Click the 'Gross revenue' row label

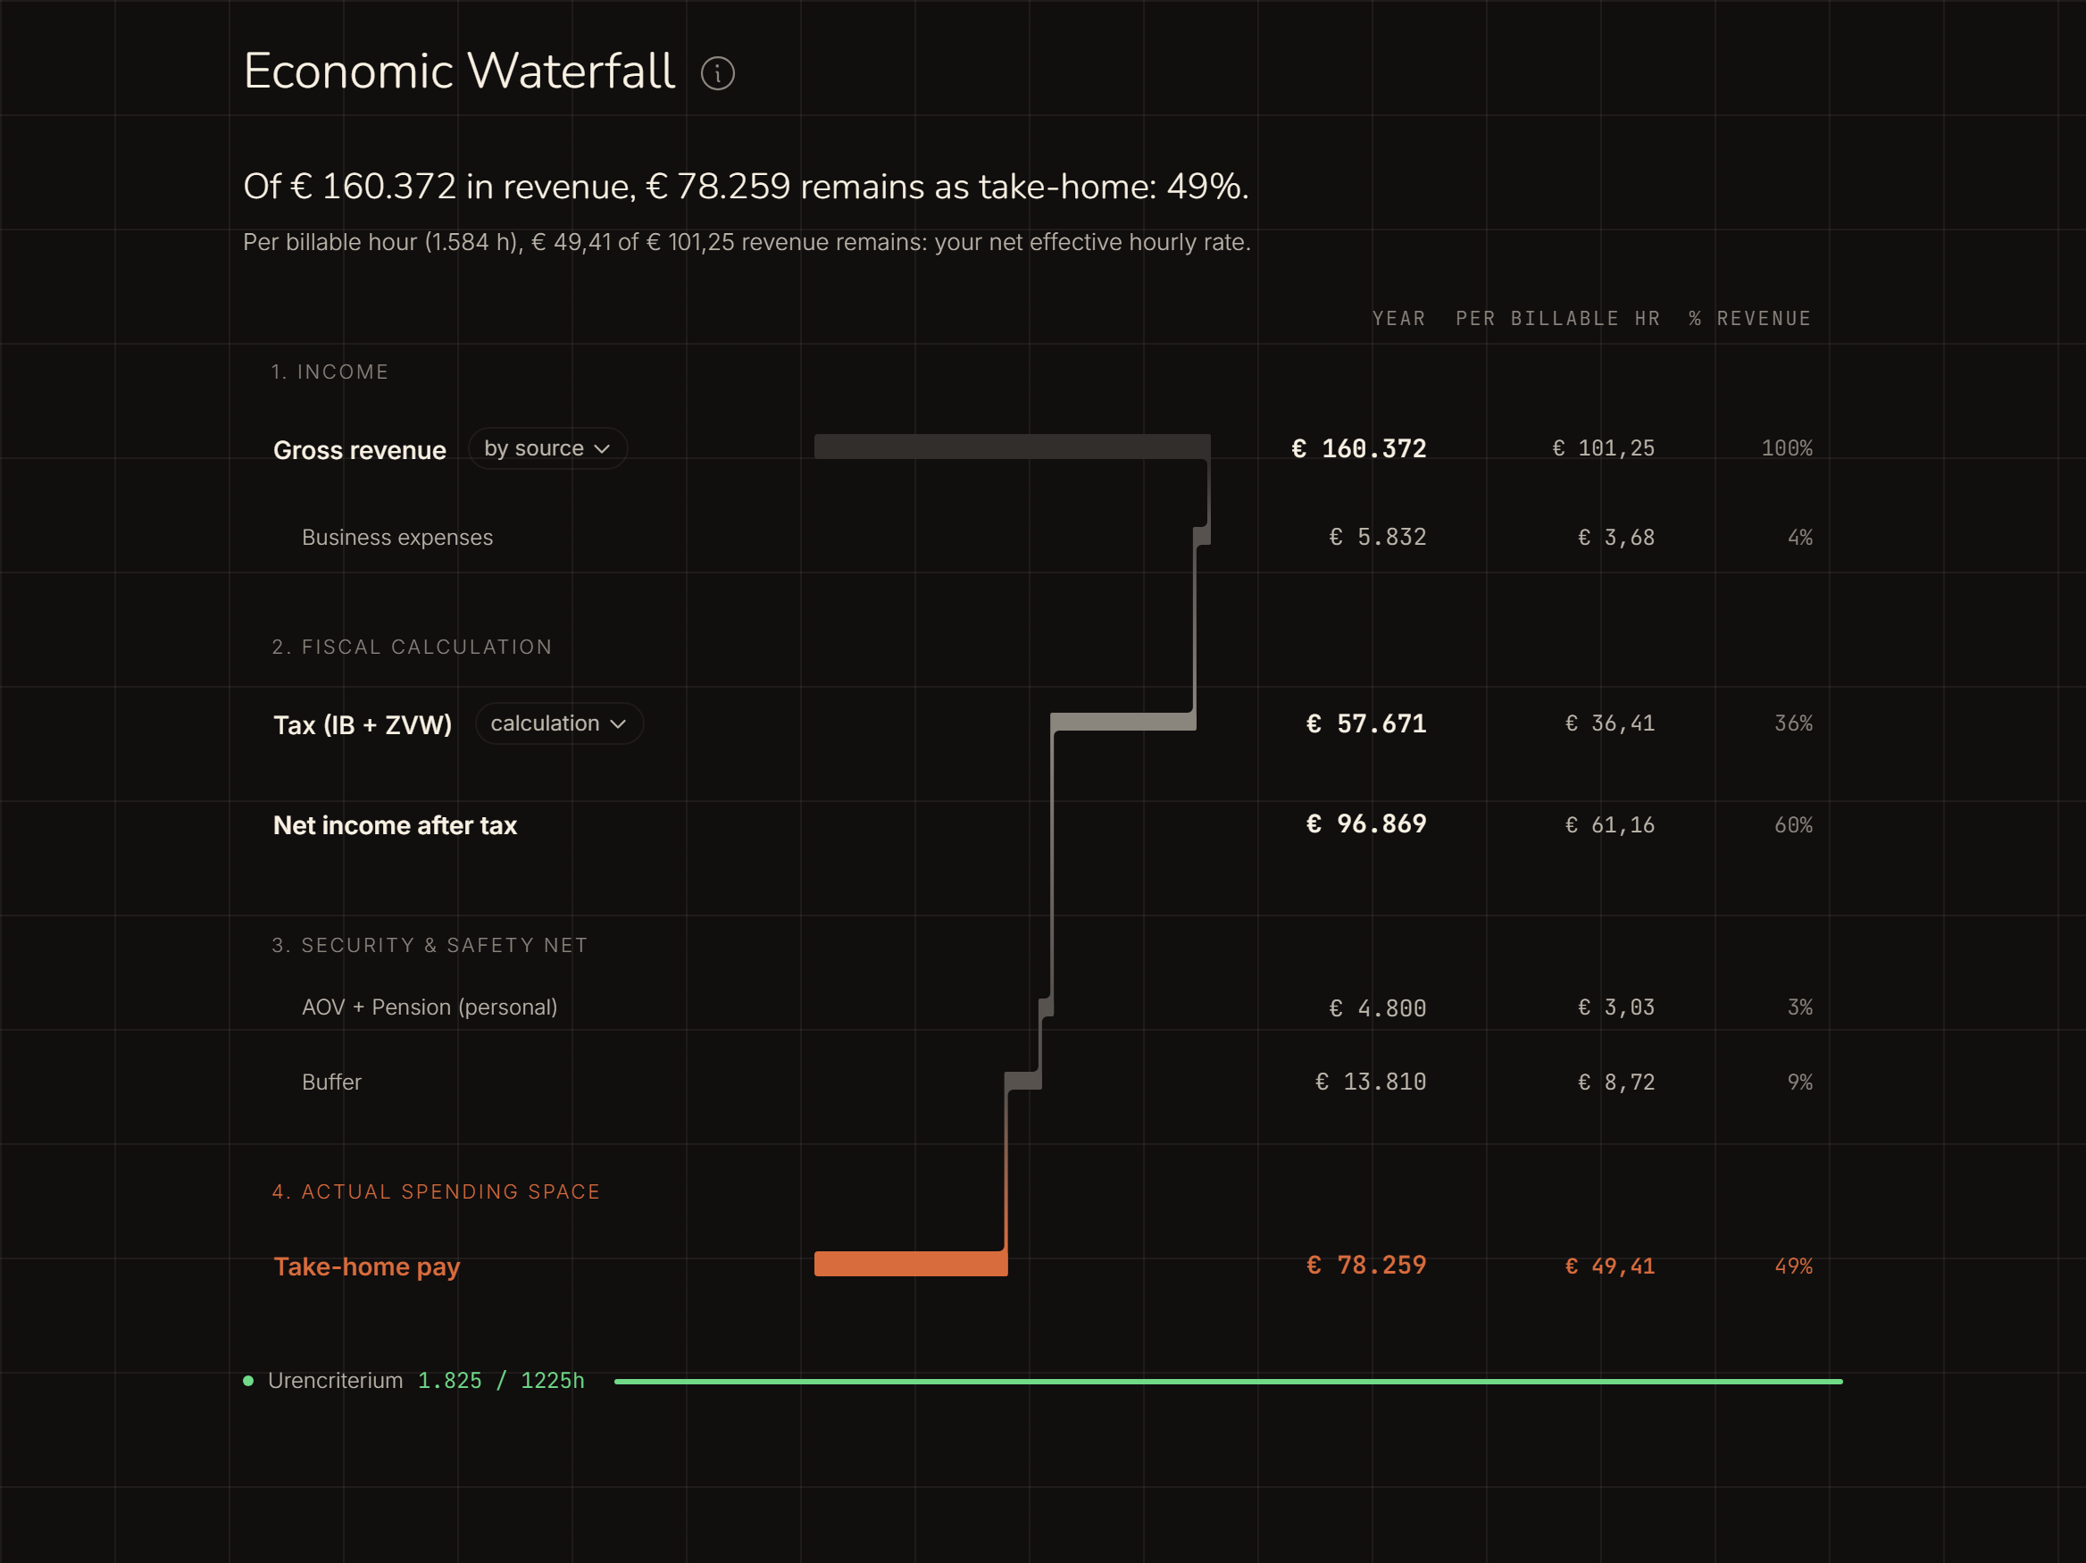tap(359, 450)
